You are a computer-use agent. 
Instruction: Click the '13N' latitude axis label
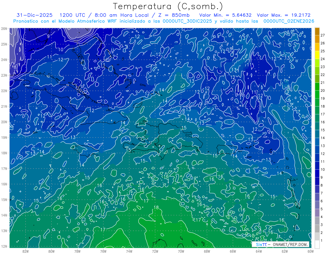click(x=4, y=231)
